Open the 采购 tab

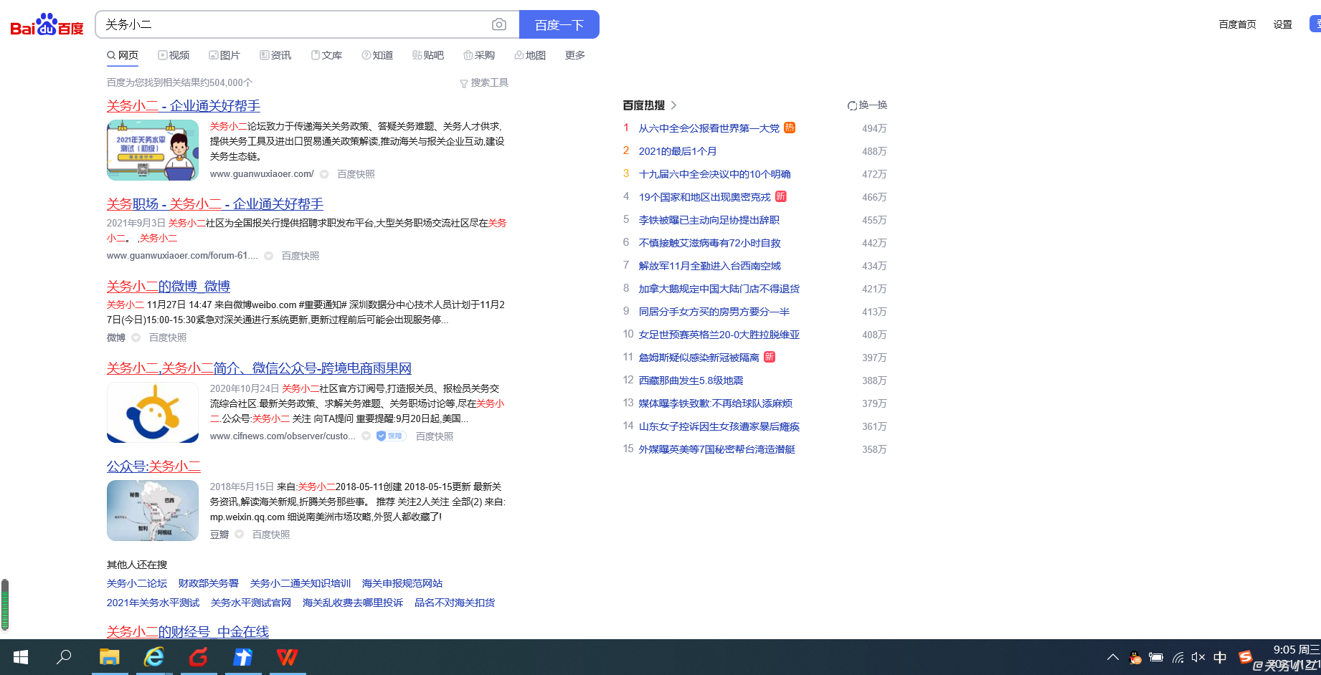pyautogui.click(x=479, y=55)
